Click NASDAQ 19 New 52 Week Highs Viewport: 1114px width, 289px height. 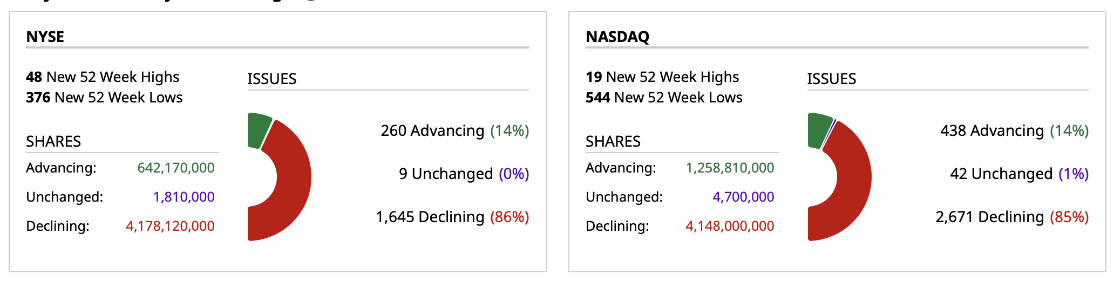tap(662, 77)
